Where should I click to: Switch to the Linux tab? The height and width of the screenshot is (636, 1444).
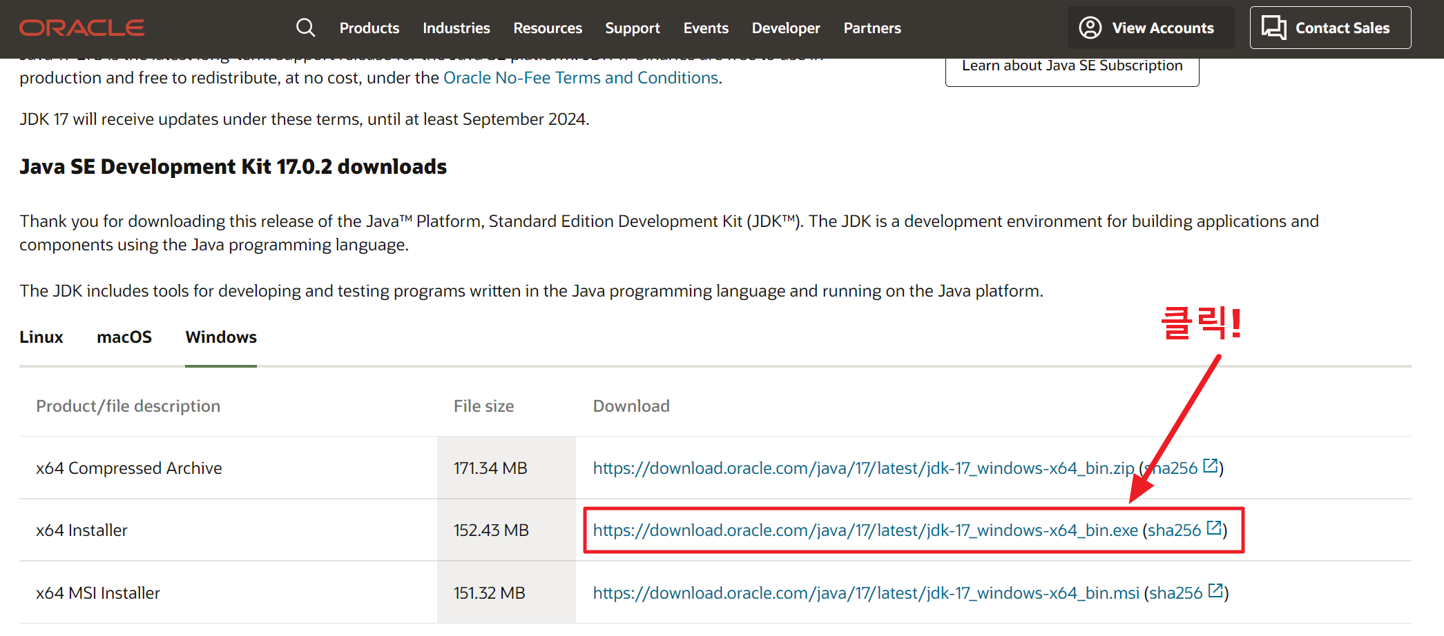[x=41, y=337]
